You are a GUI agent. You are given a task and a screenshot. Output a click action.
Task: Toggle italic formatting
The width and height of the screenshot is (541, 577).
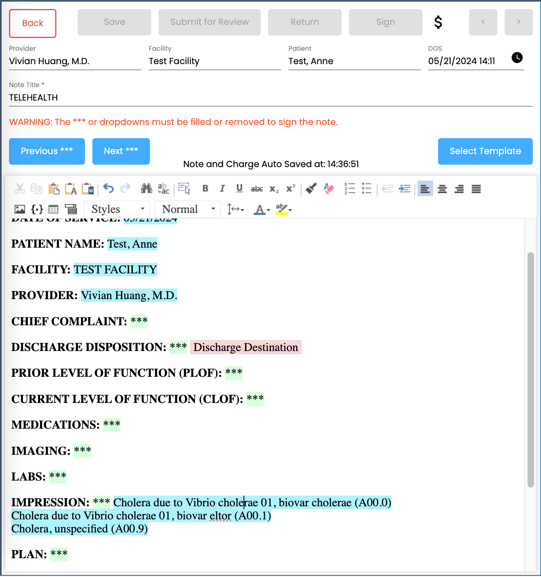click(x=222, y=188)
